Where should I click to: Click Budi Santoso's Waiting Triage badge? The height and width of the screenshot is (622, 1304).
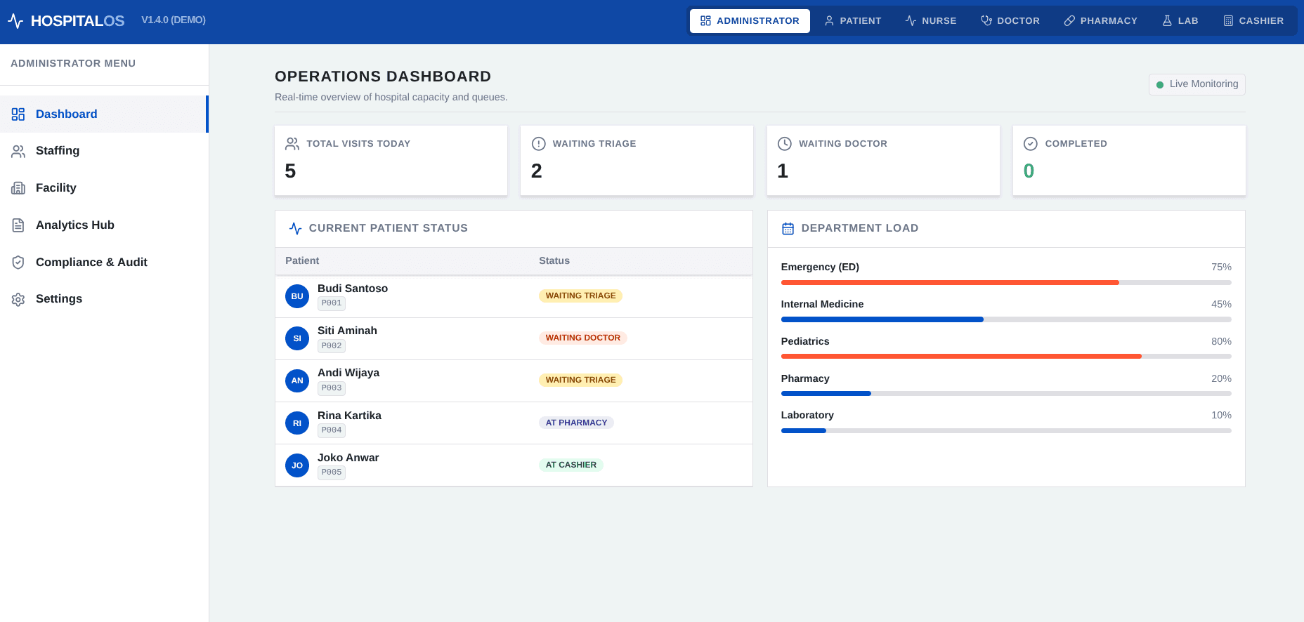580,296
